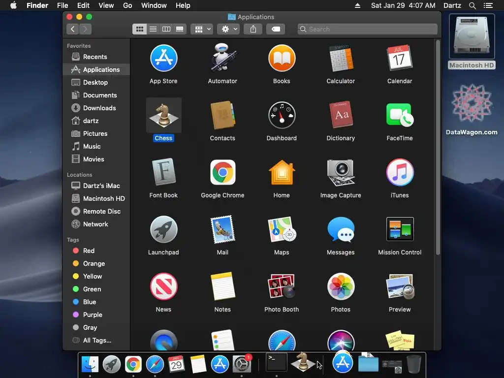Open the Action gear dropdown menu

pyautogui.click(x=228, y=29)
